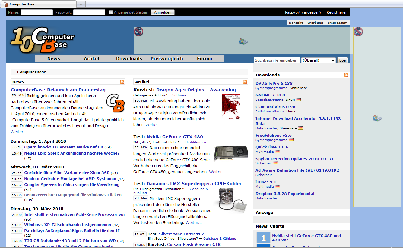
Task: Open Corsair Flash Voyager GTR link
Action: click(194, 244)
